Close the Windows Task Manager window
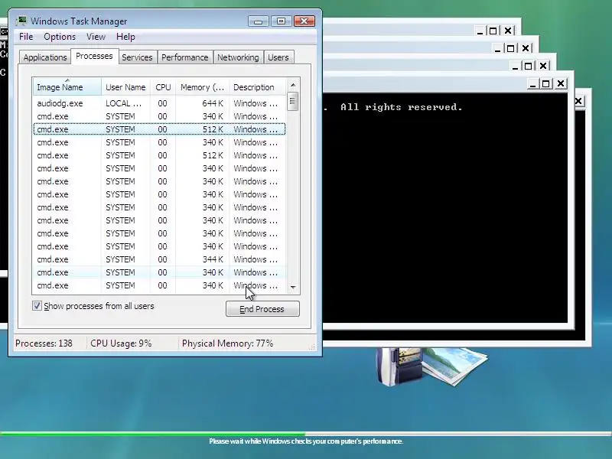Image resolution: width=612 pixels, height=459 pixels. (304, 21)
